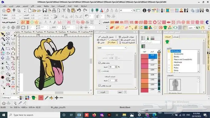Toggle the checkbox above the 90% field

tap(99, 63)
